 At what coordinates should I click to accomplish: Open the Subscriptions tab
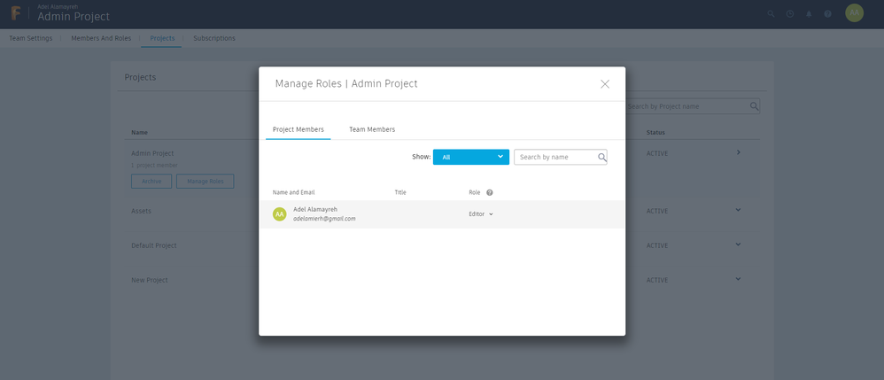[214, 38]
